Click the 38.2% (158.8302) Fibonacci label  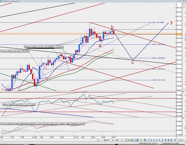pos(158,58)
